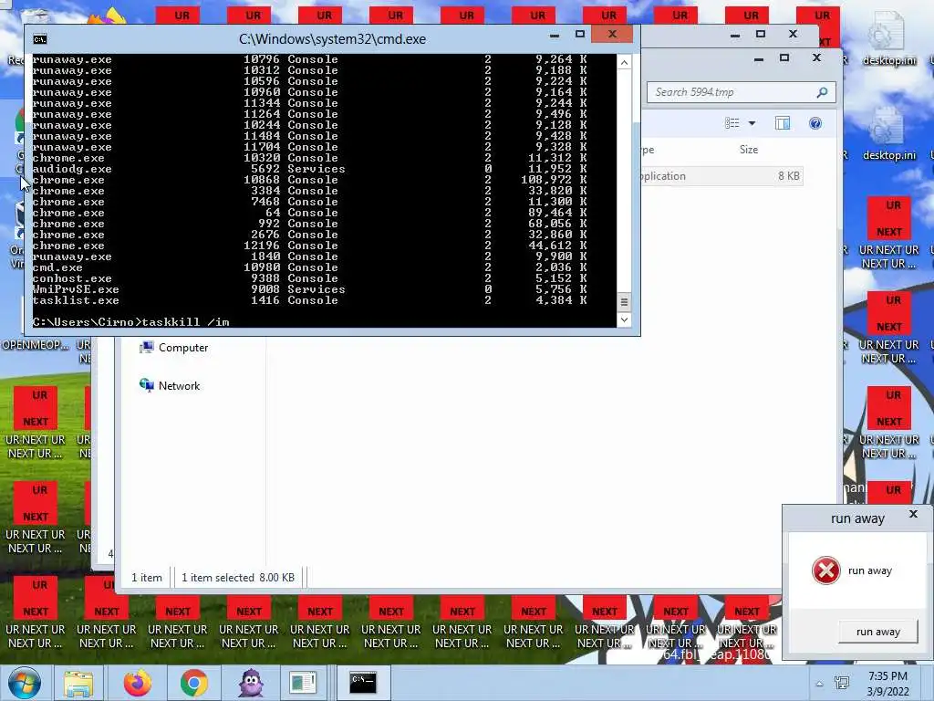
Task: Select the OPENMEOP... desktop icon label
Action: tap(36, 345)
